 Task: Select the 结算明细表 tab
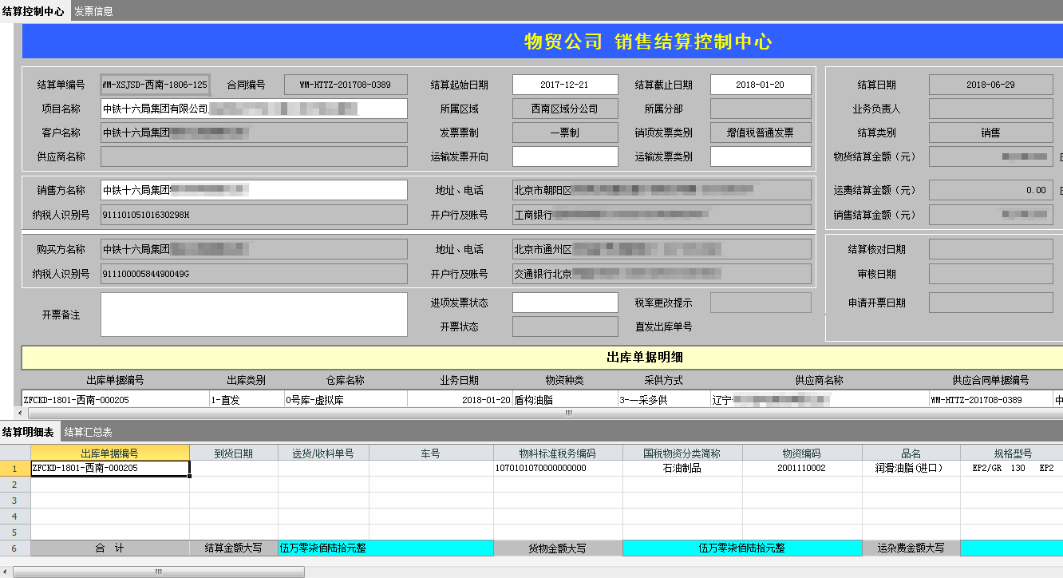[29, 432]
